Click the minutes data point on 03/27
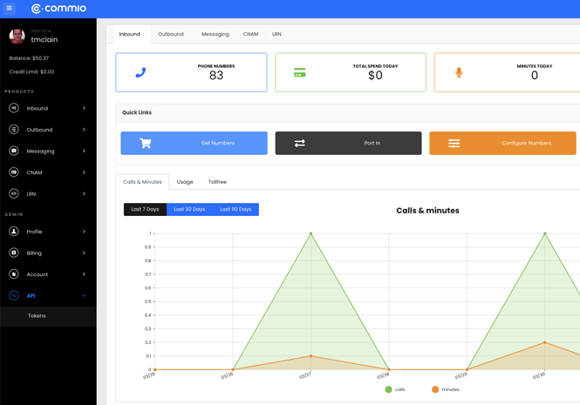 point(310,356)
